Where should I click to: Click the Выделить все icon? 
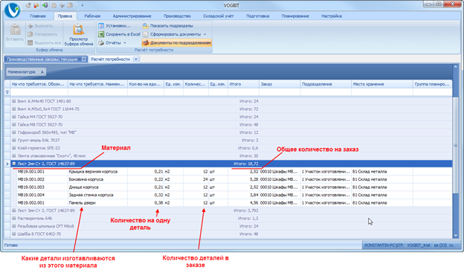[30, 43]
